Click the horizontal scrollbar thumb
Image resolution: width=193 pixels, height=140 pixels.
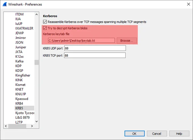(x=17, y=126)
